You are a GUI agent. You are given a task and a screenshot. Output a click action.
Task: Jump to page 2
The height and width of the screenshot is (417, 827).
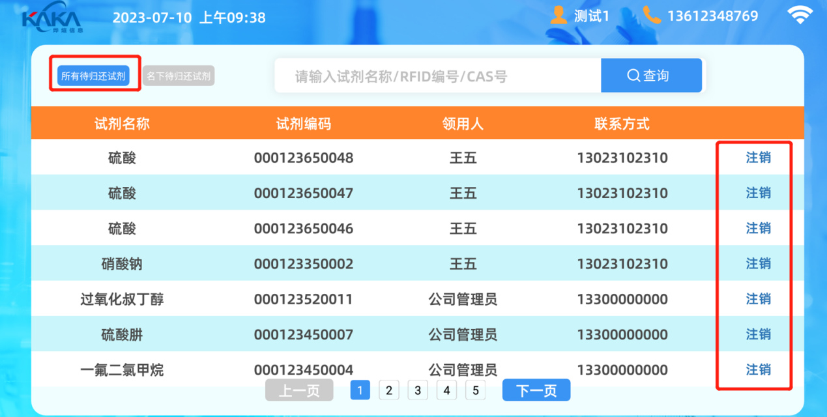pyautogui.click(x=389, y=390)
